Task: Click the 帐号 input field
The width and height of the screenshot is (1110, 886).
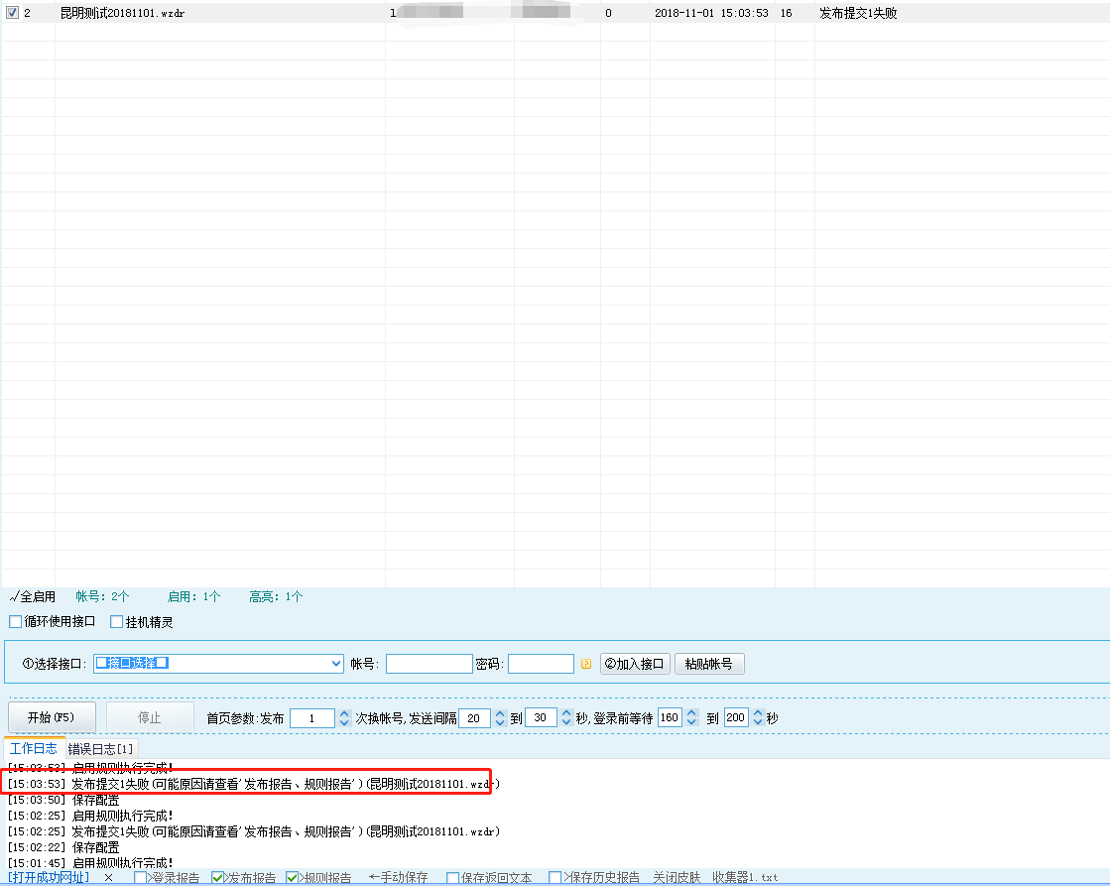Action: pyautogui.click(x=429, y=664)
